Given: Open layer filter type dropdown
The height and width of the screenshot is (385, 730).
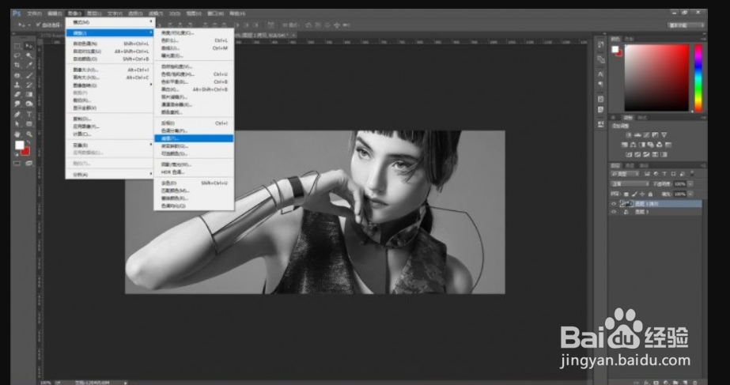Looking at the screenshot, I should (626, 174).
